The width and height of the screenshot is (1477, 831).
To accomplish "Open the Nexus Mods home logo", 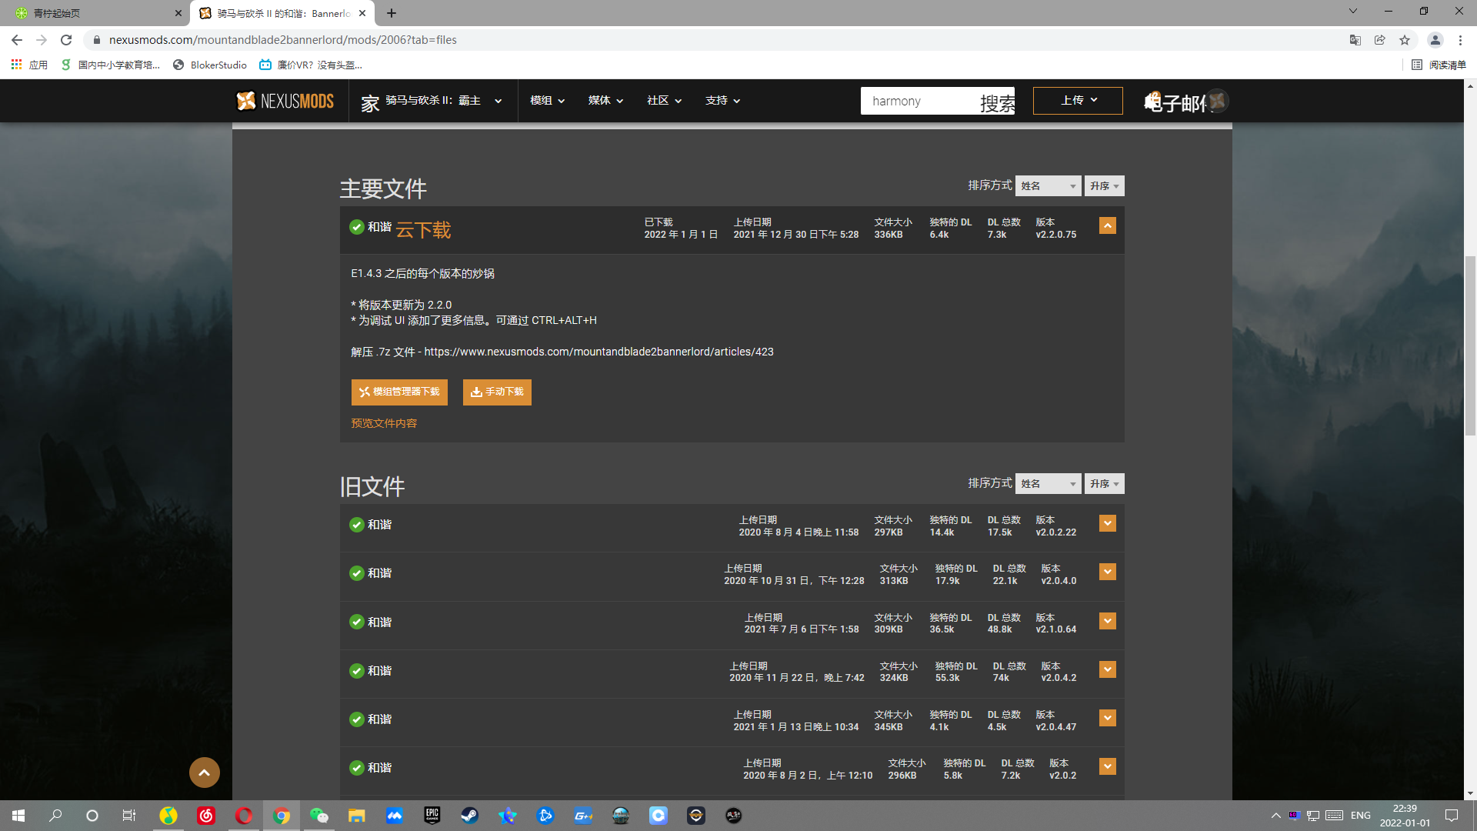I will point(285,101).
